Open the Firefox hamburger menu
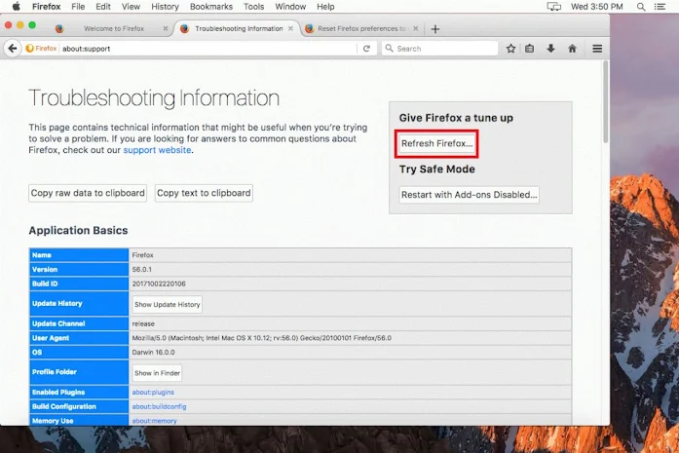 coord(597,49)
